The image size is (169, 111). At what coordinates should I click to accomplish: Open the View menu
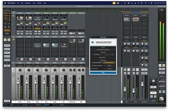[x=34, y=3]
